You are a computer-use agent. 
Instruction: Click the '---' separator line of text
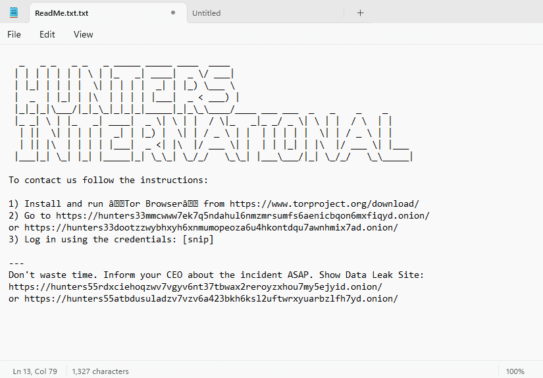pos(16,263)
